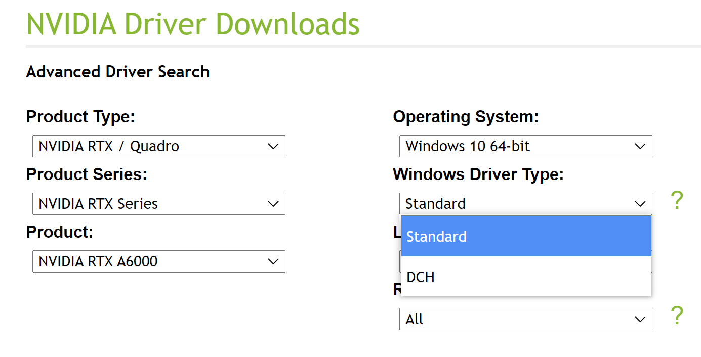
Task: Click help question mark beside the All dropdown
Action: [677, 316]
